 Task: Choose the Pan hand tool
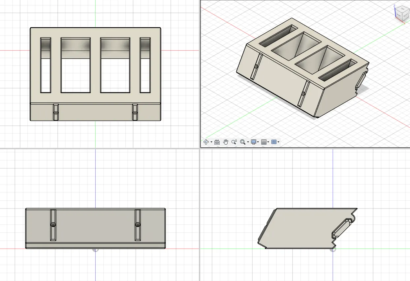(226, 142)
